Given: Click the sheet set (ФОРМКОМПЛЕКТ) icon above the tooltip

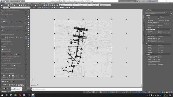Looking at the screenshot, I should point(11,85).
